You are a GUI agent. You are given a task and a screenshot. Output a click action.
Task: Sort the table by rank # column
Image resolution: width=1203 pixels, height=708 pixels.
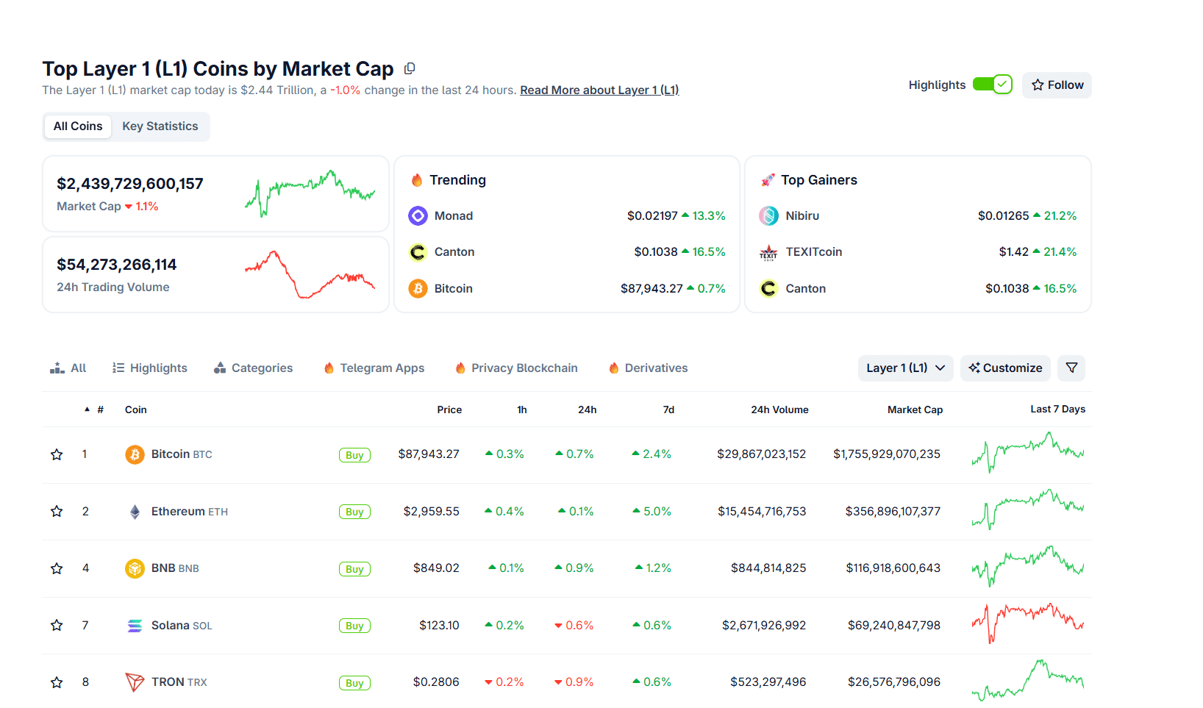[99, 410]
